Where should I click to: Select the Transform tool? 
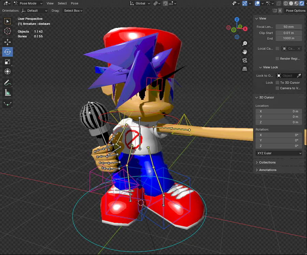pos(8,72)
